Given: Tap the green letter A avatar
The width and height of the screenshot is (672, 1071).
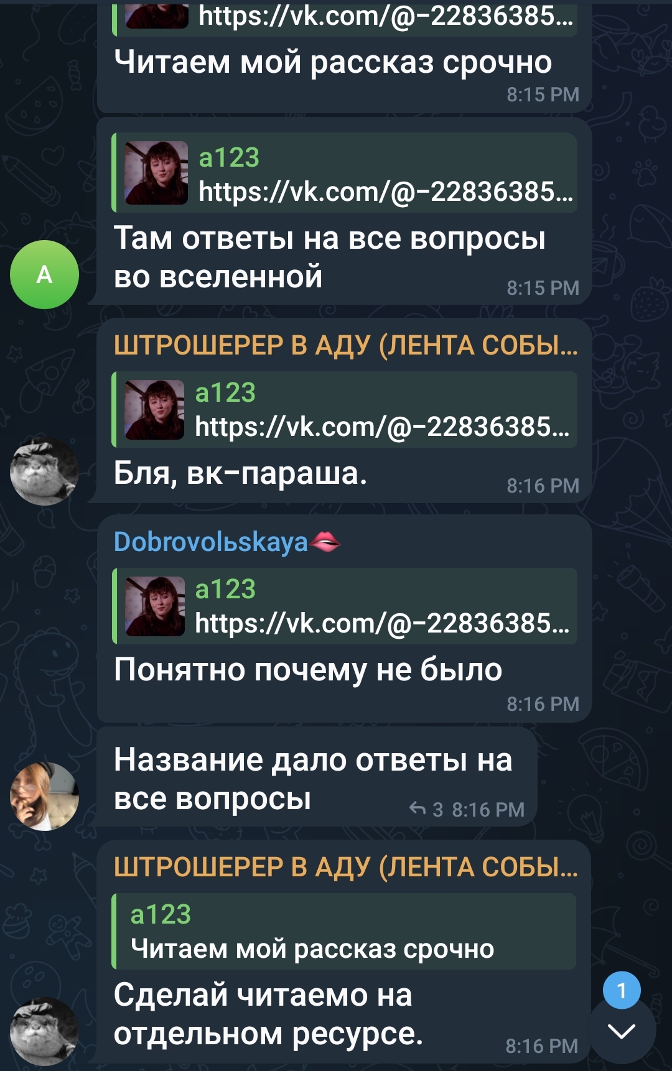Looking at the screenshot, I should 44,274.
